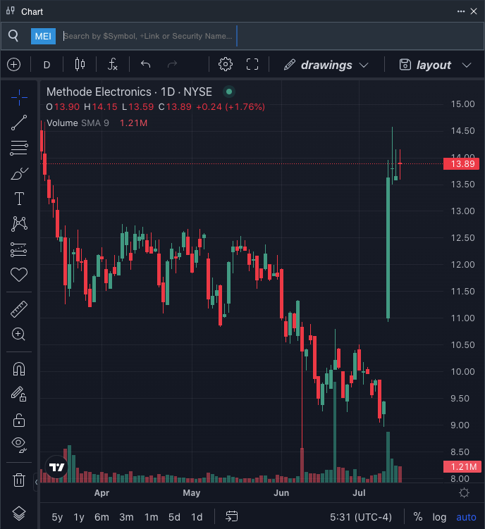Click the candlestick chart style icon
The width and height of the screenshot is (485, 529).
pyautogui.click(x=79, y=65)
